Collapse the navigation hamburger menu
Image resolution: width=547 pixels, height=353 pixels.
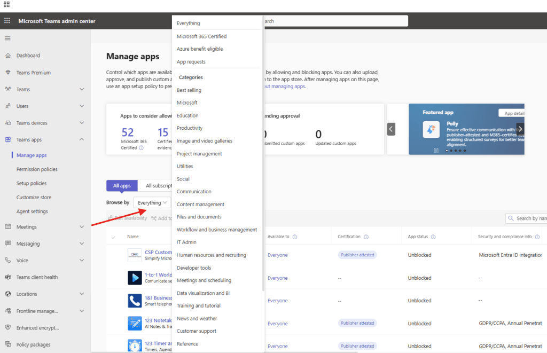click(x=7, y=38)
